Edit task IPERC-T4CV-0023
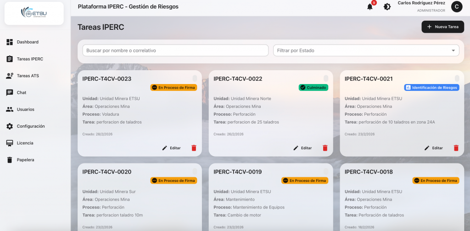This screenshot has height=231, width=470. coord(171,148)
